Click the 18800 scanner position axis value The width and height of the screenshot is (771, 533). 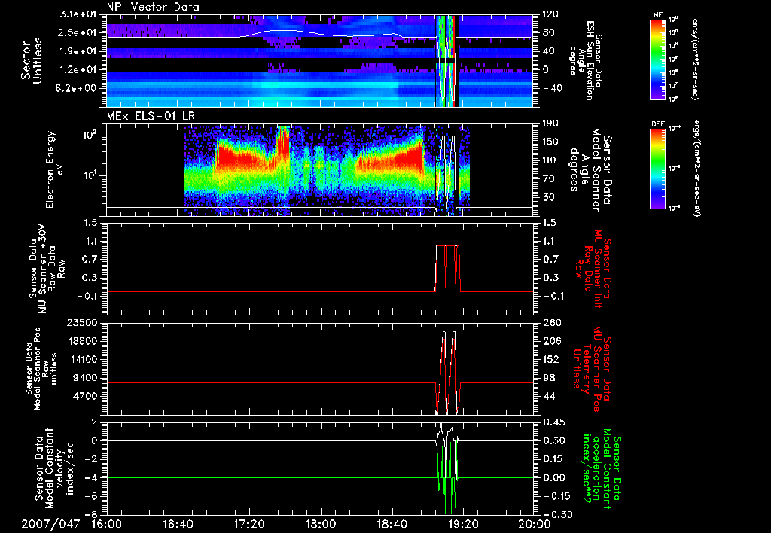point(83,341)
